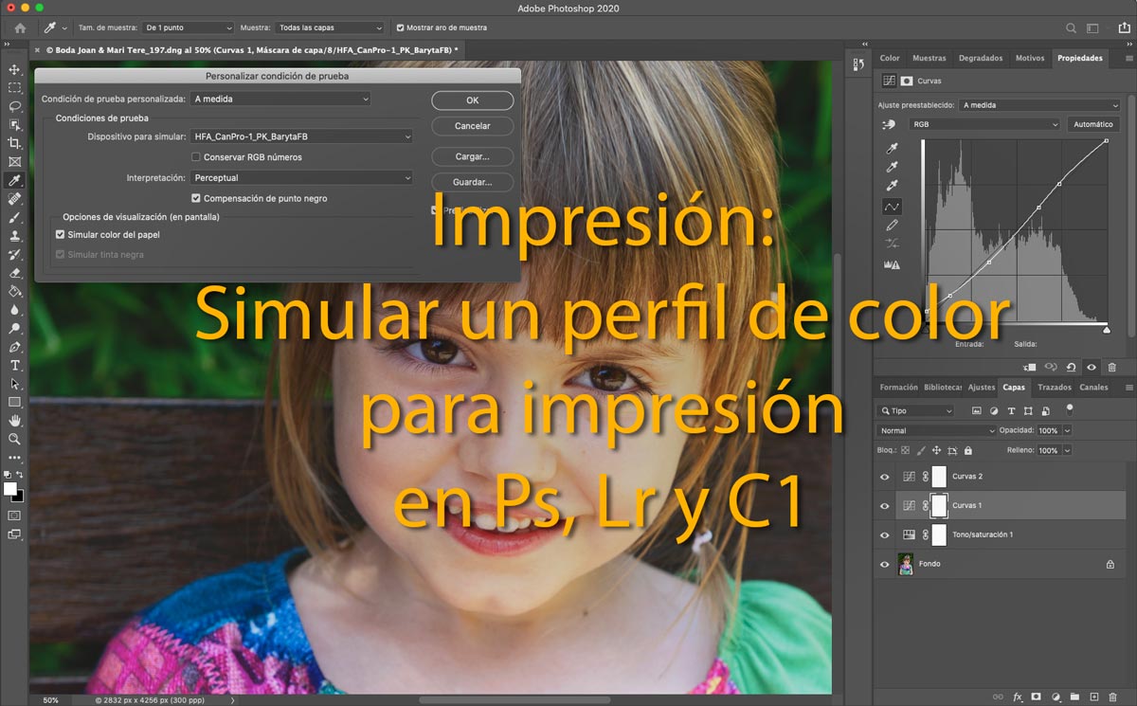The height and width of the screenshot is (706, 1137).
Task: Pick the black point eyedropper in Curves
Action: (x=892, y=149)
